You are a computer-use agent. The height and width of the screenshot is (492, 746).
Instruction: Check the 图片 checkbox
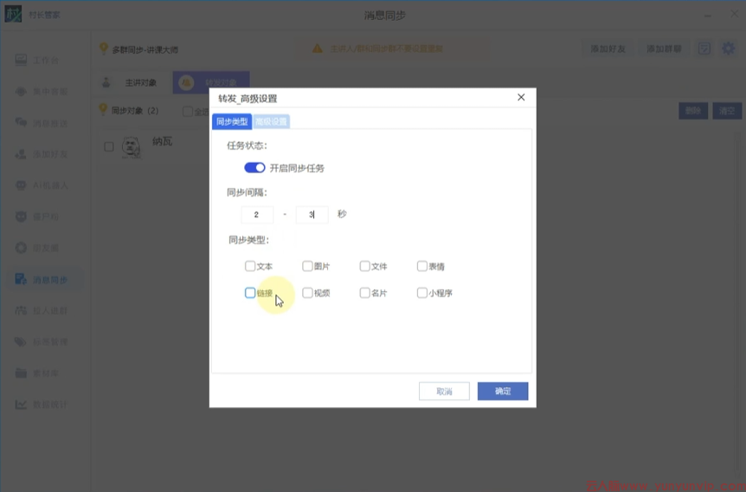[307, 267]
